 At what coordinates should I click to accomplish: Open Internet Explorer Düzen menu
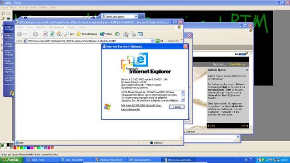[29, 27]
